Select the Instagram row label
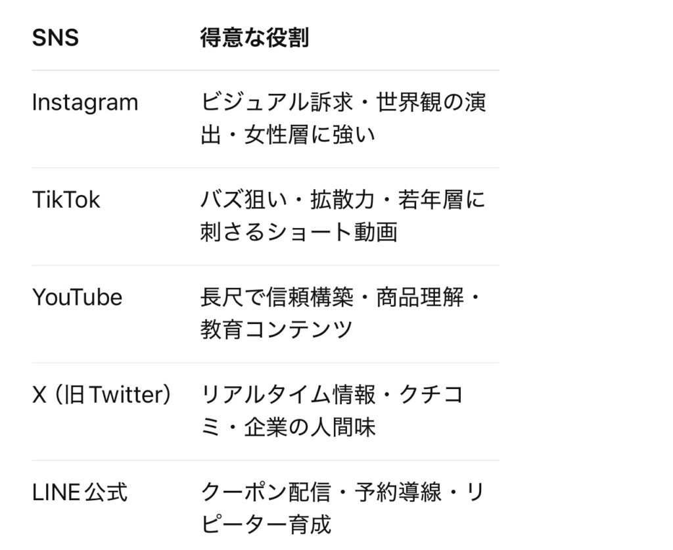The width and height of the screenshot is (673, 550). pos(85,103)
